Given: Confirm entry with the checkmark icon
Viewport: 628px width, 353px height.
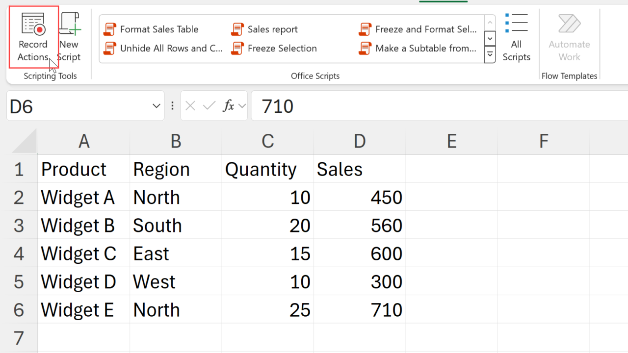Looking at the screenshot, I should (x=209, y=106).
